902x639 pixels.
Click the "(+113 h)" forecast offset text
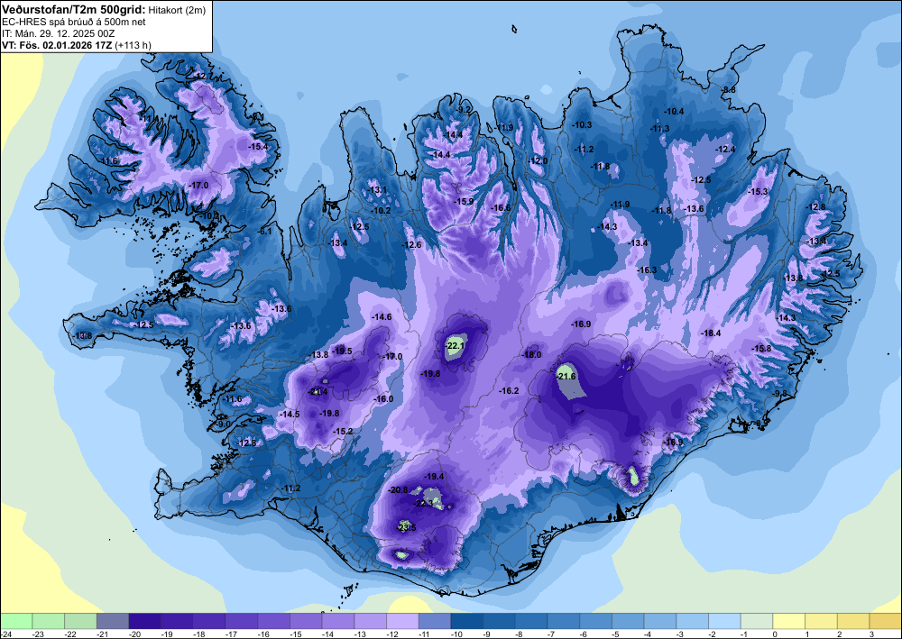[x=133, y=45]
